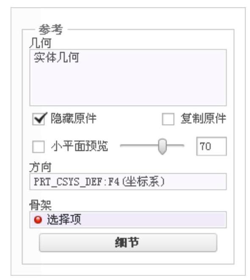Activate the 方向 field with PRT_CSYS_DEF:F4
The height and width of the screenshot is (280, 250).
point(128,181)
